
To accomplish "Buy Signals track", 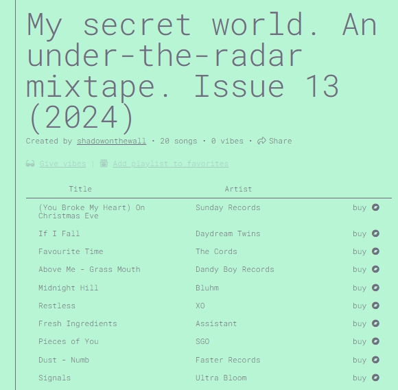I will click(x=360, y=378).
